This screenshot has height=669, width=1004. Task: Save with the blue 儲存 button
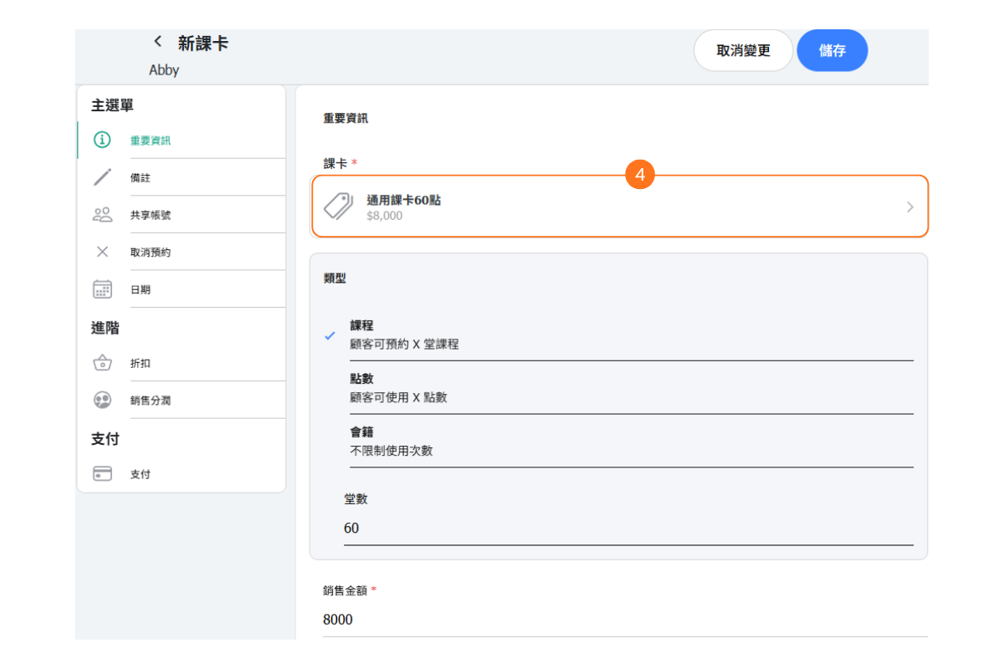point(832,51)
